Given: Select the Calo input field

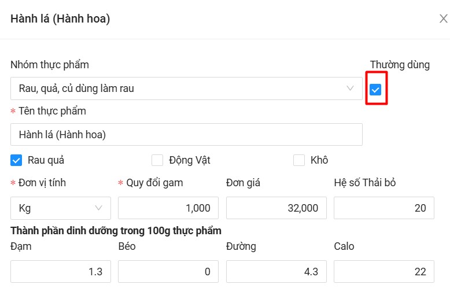Looking at the screenshot, I should (383, 271).
